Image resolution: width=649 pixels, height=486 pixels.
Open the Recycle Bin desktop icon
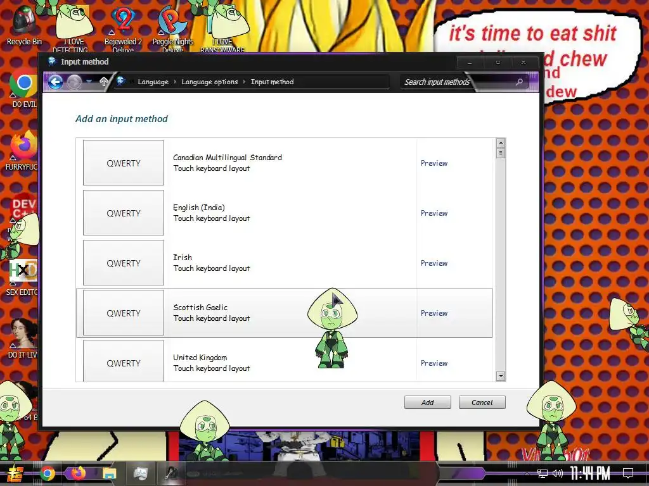24,24
